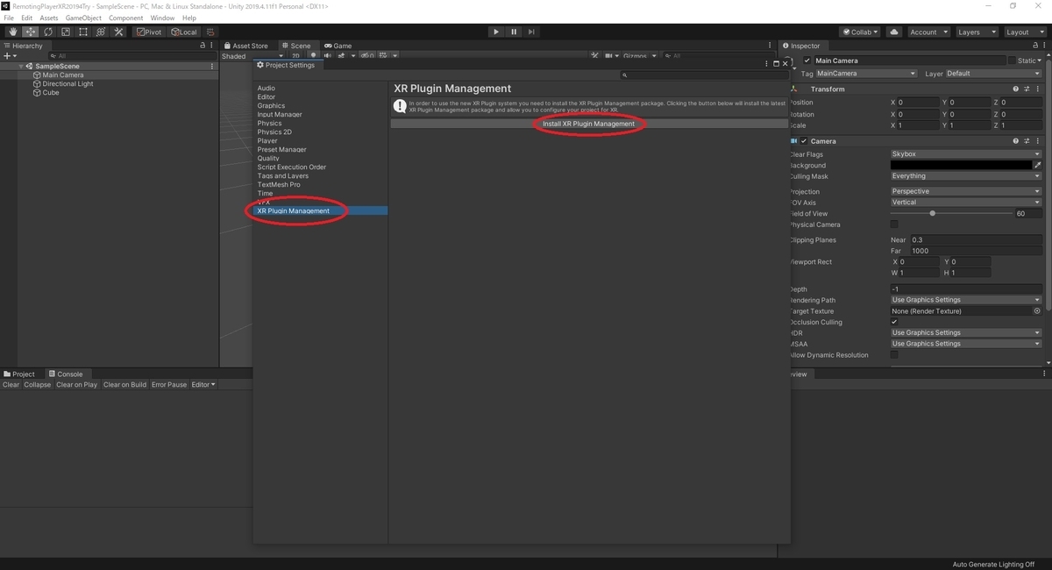Open the Collab dropdown
The width and height of the screenshot is (1052, 570).
[x=859, y=32]
